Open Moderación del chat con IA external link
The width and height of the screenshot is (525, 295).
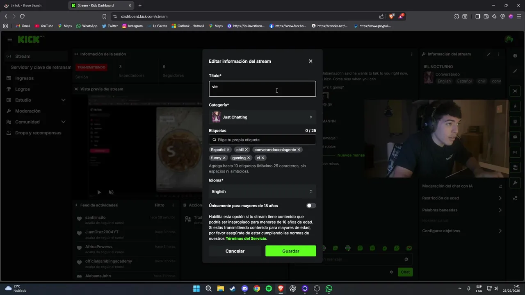click(x=500, y=186)
